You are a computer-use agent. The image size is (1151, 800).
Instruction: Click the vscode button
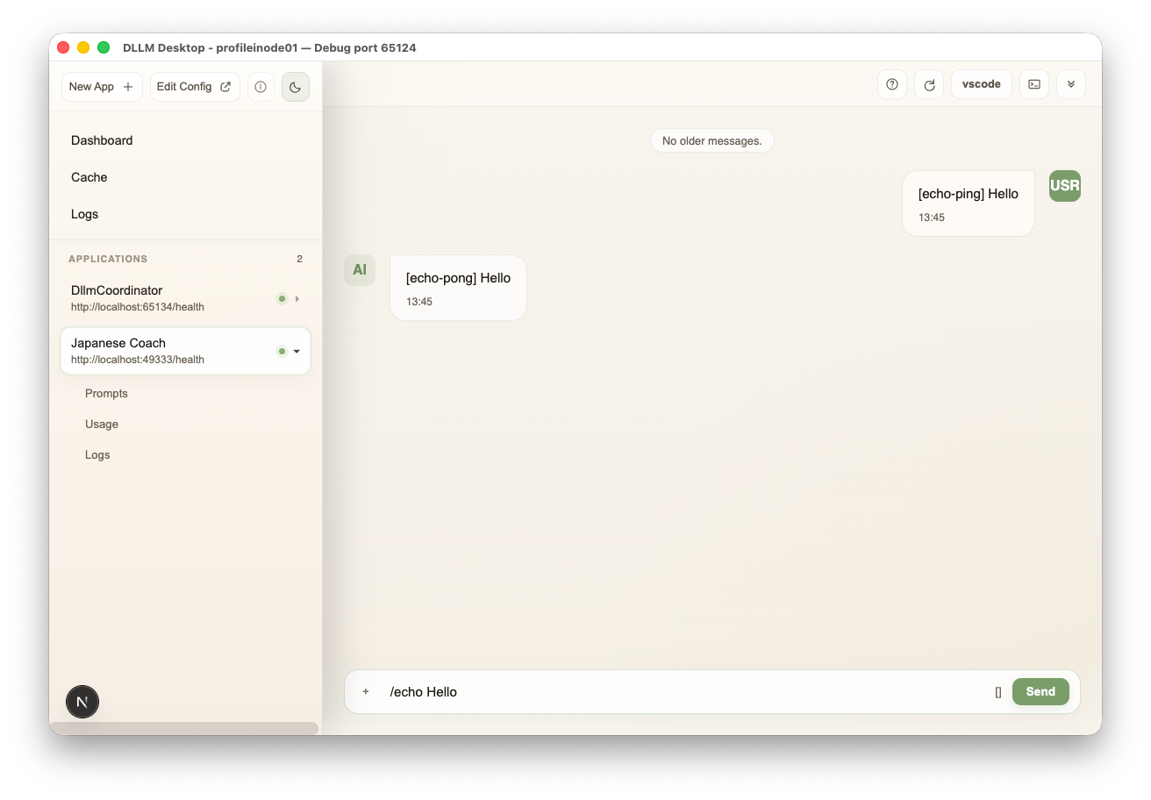click(x=982, y=84)
